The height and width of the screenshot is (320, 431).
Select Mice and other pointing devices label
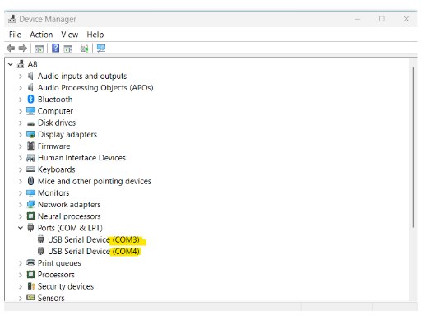pos(95,181)
